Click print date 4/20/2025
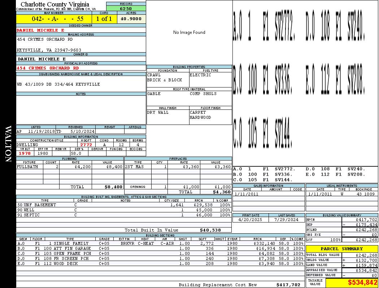This screenshot has height=288, width=379. coord(250,220)
